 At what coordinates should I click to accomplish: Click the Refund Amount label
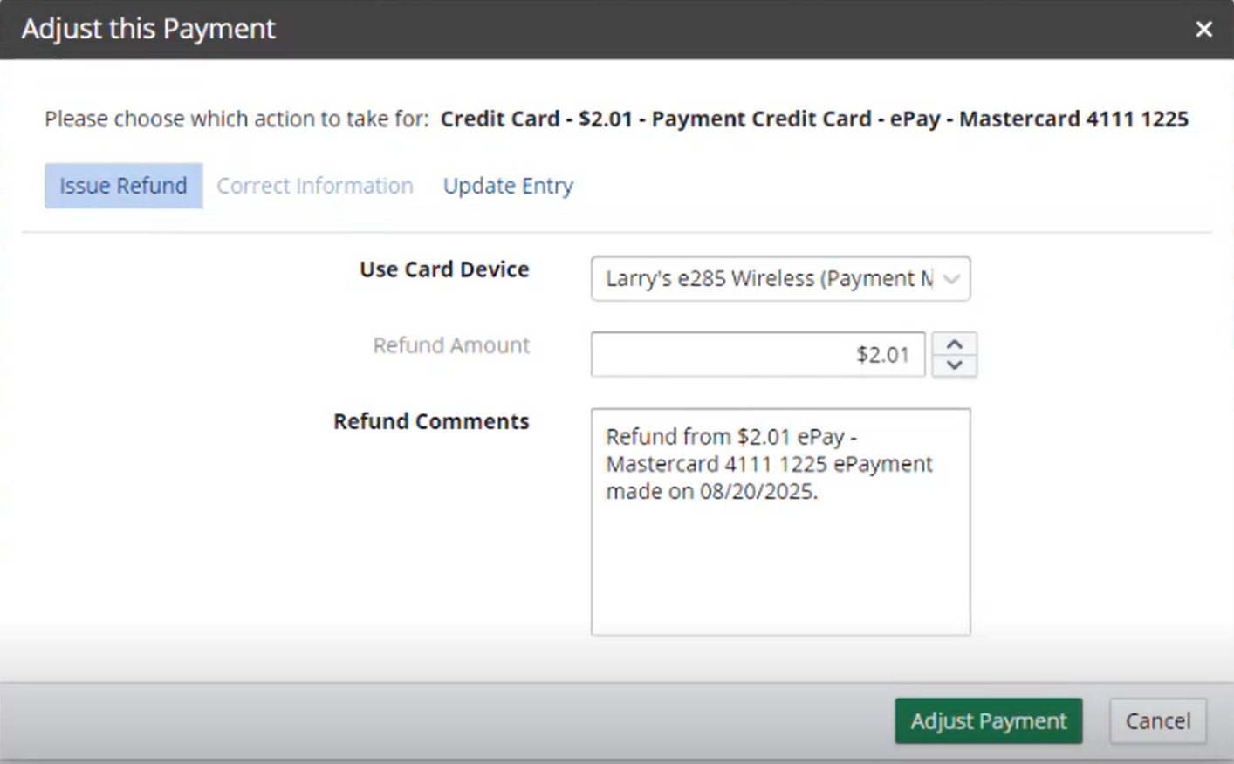[x=451, y=345]
